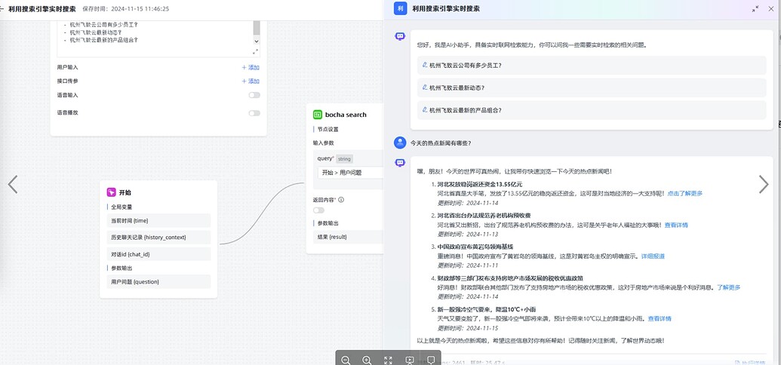This screenshot has height=365, width=781.
Task: Select the 结果 {result} output in bocha search
Action: pyautogui.click(x=348, y=237)
